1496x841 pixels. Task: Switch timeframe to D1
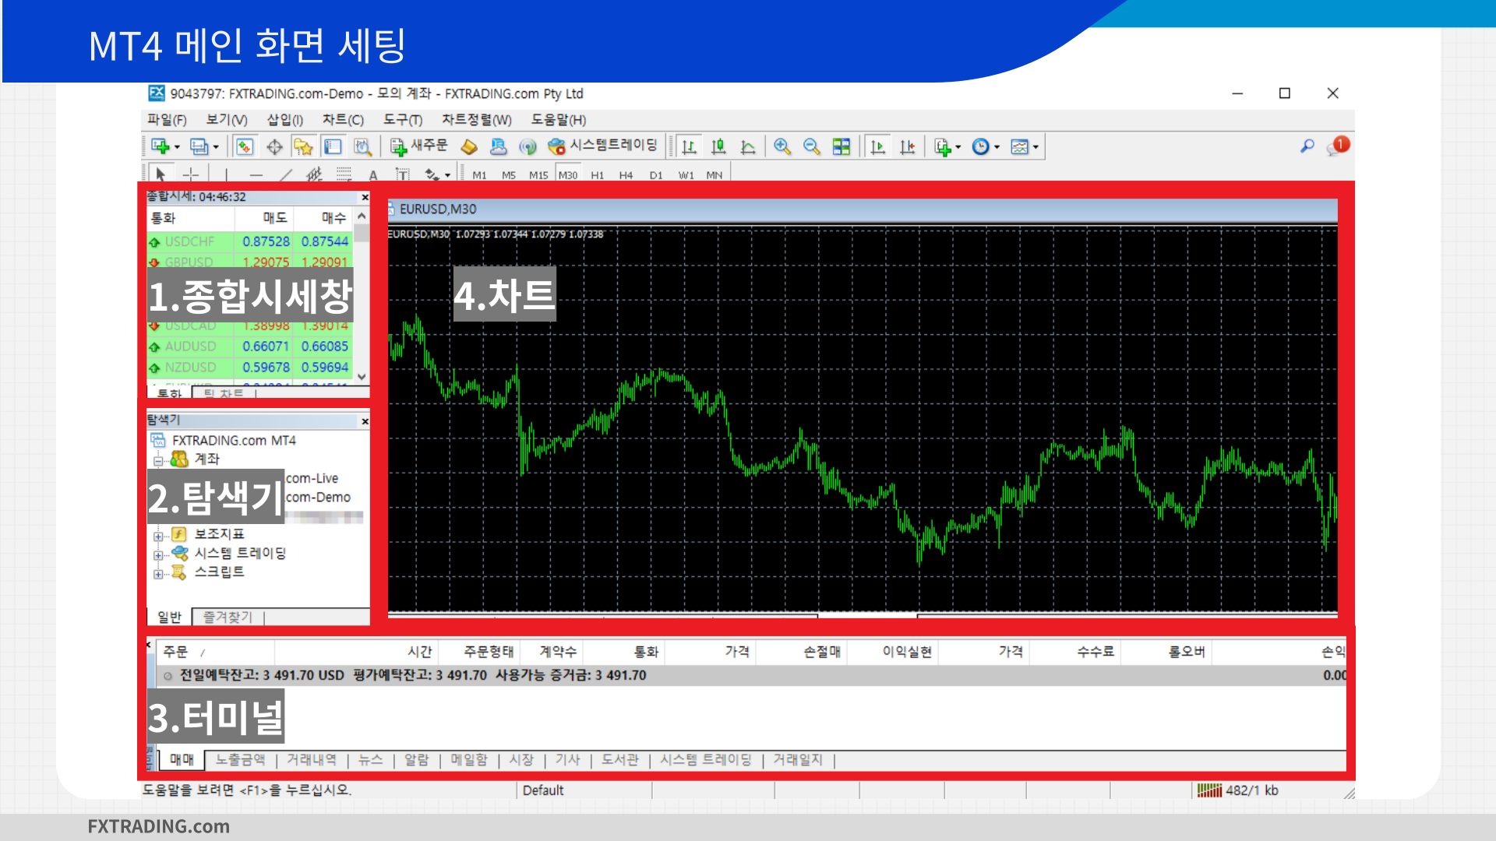pos(656,175)
